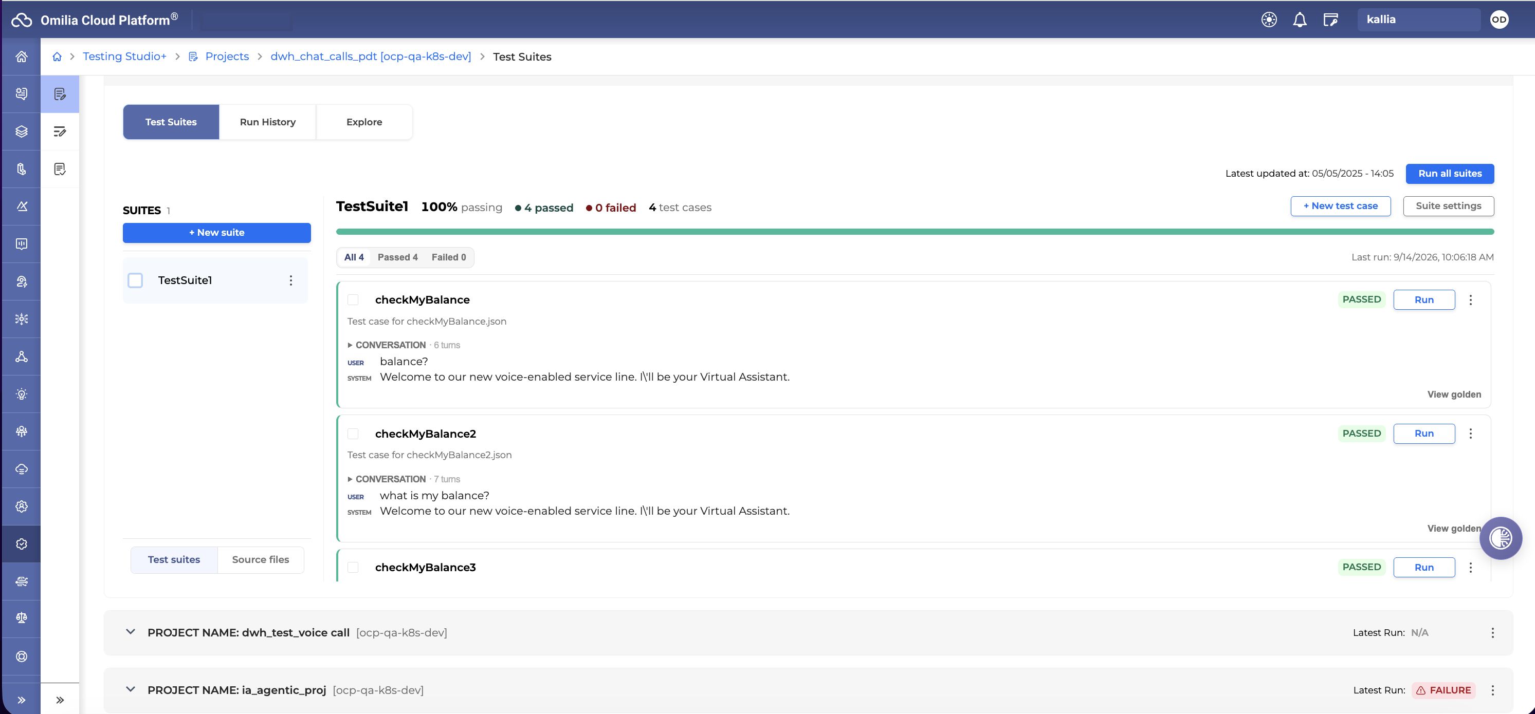1535x714 pixels.
Task: Expand the secondary sidebar chevrons
Action: 60,700
